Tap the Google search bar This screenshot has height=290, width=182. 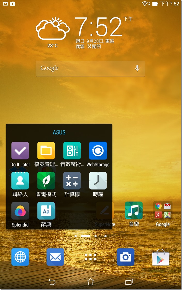90,69
